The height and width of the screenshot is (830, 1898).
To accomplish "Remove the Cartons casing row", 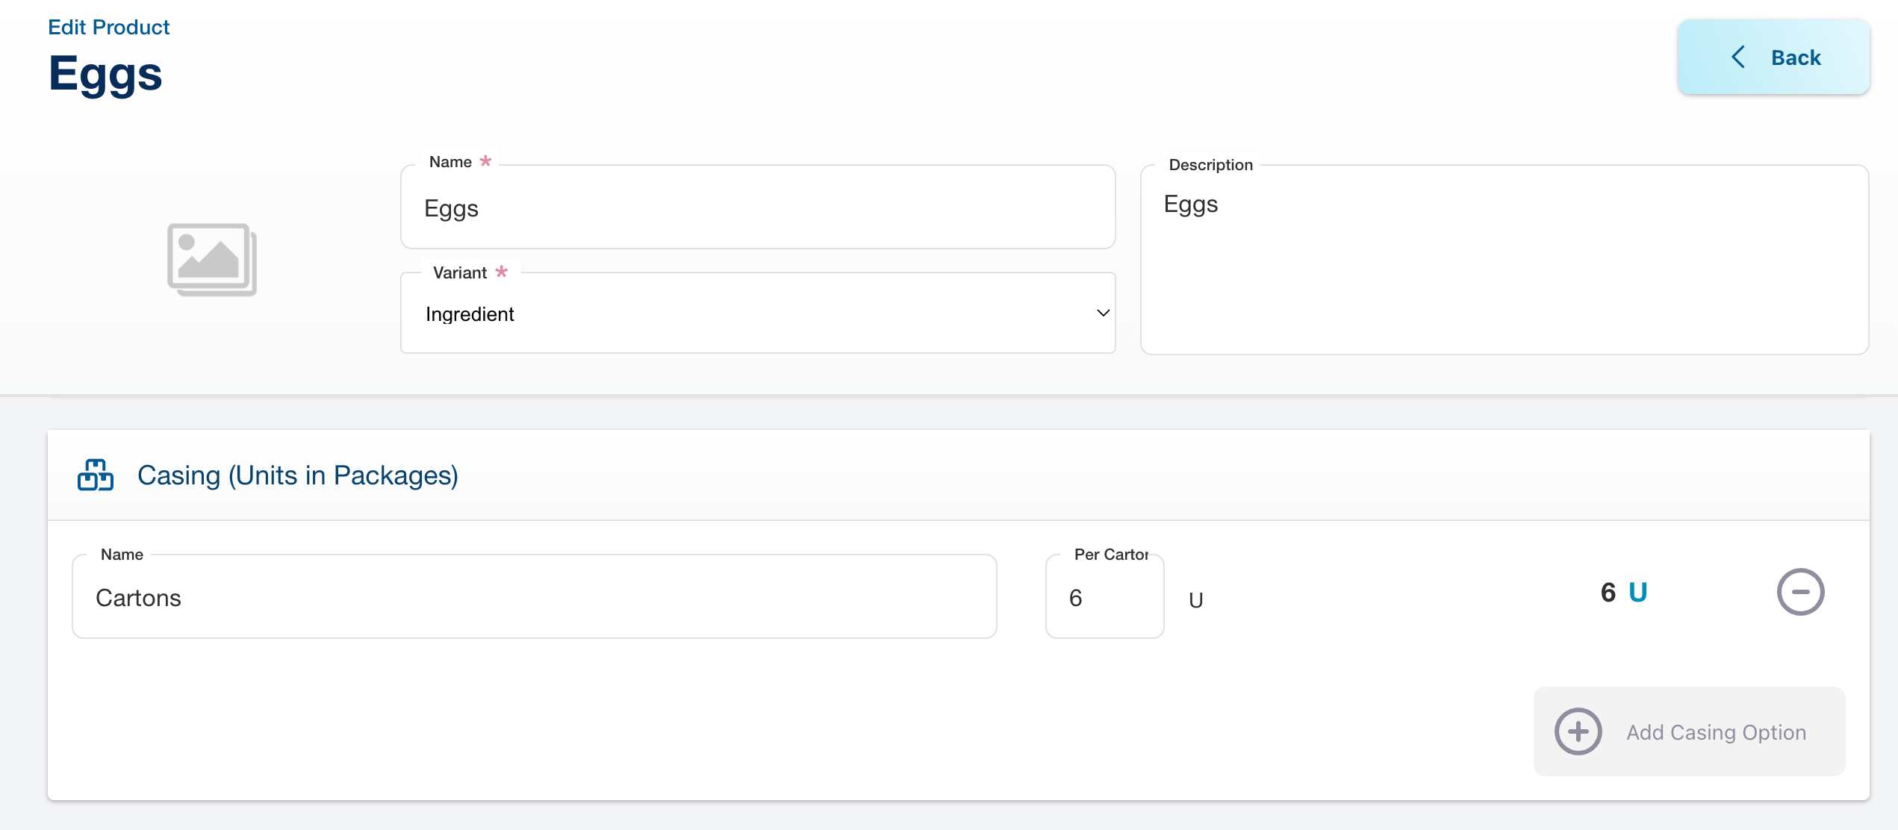I will (x=1800, y=592).
